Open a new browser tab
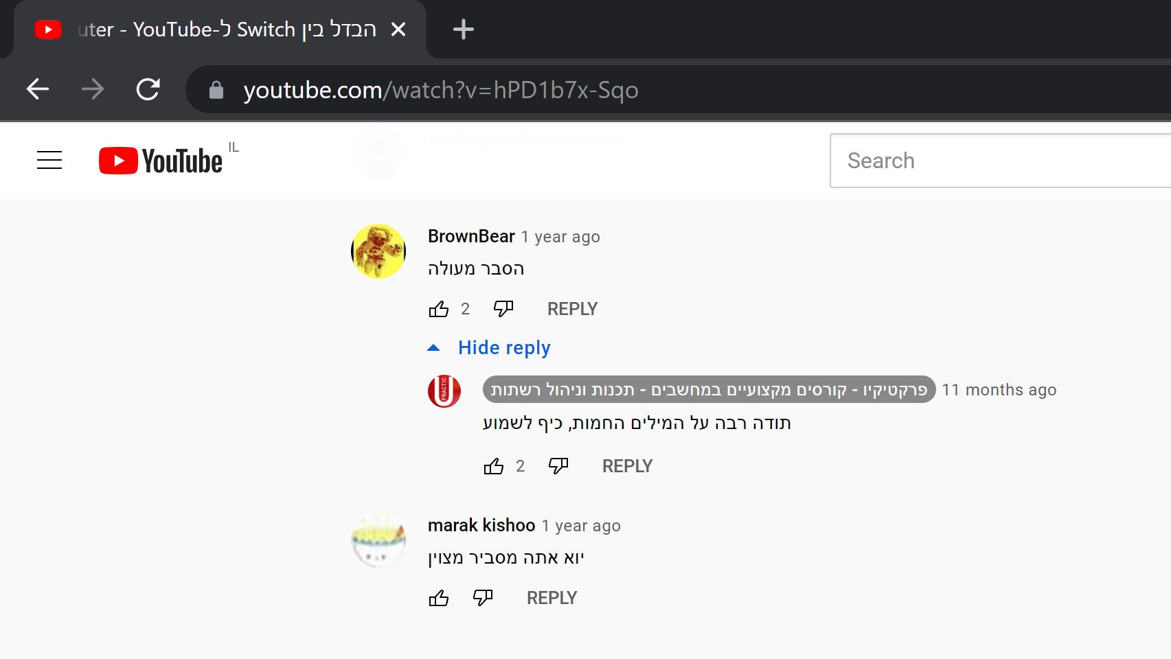The height and width of the screenshot is (659, 1171). click(464, 29)
